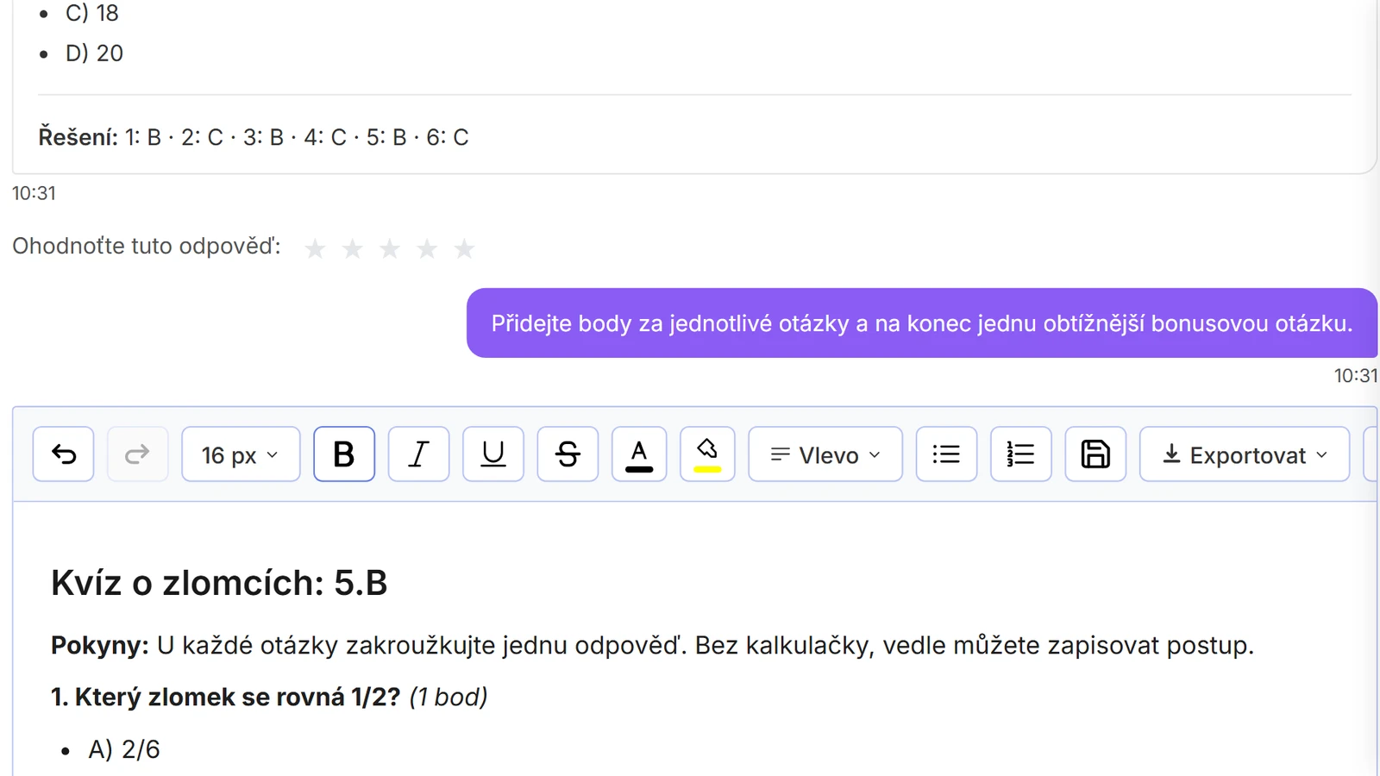Image resolution: width=1380 pixels, height=776 pixels.
Task: Rate the answer four stars
Action: (427, 248)
